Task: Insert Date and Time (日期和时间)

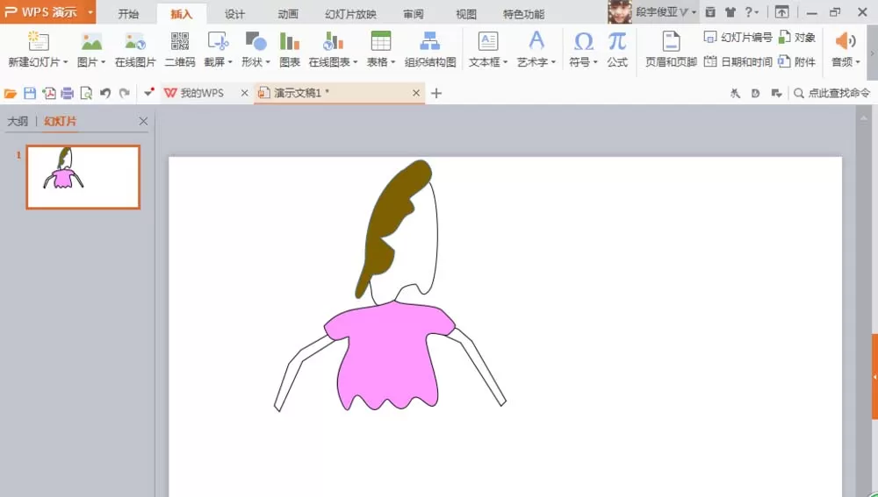Action: (738, 61)
